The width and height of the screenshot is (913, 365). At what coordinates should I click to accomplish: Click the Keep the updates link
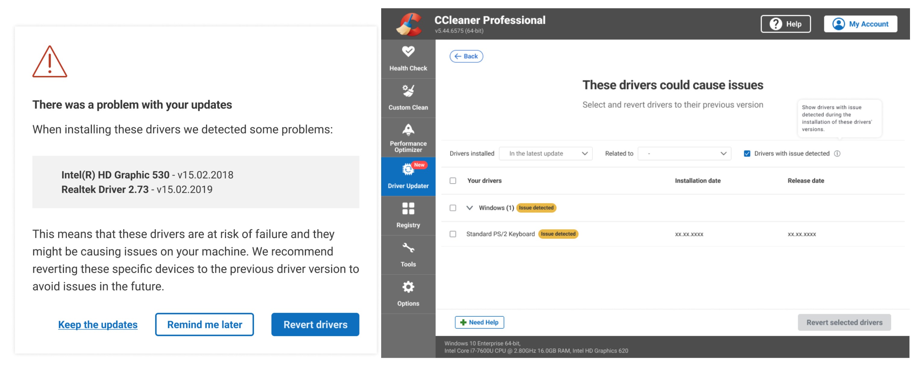(x=97, y=324)
